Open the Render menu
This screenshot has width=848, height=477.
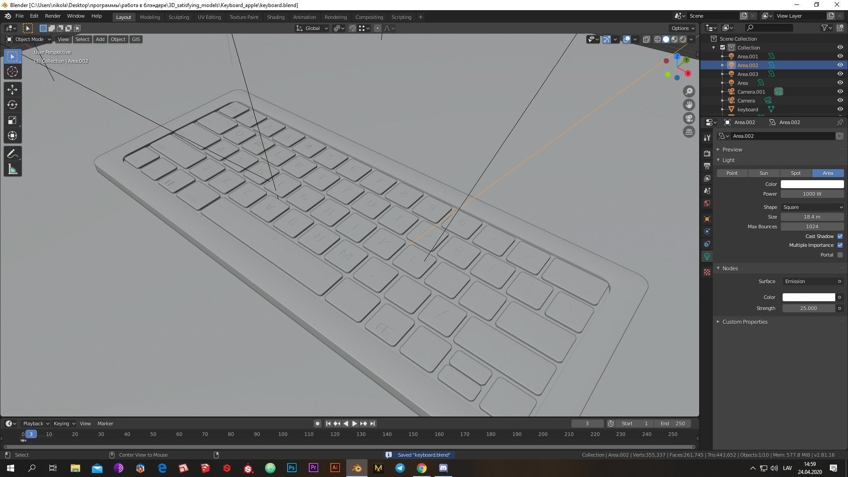pos(53,16)
